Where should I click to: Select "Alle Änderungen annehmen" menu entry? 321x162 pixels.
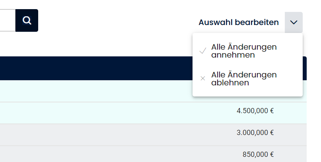(244, 51)
